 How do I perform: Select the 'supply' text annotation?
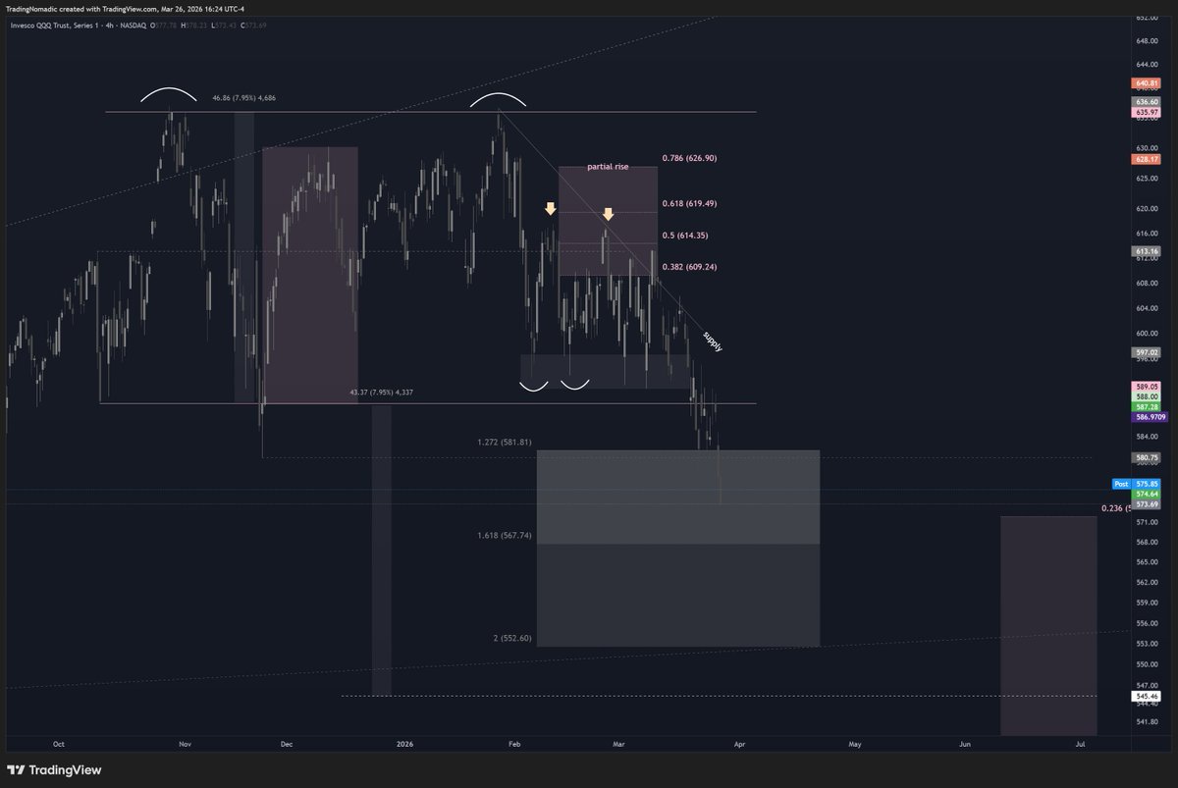[x=712, y=342]
